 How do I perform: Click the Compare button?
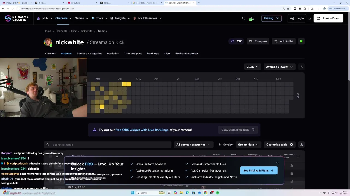click(258, 41)
